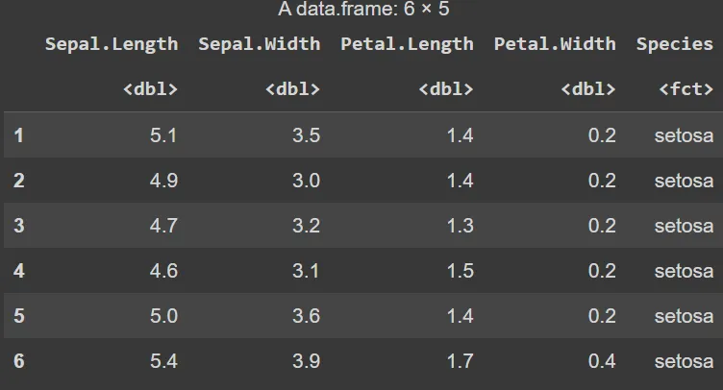
Task: Select row index 1
Action: pyautogui.click(x=18, y=135)
